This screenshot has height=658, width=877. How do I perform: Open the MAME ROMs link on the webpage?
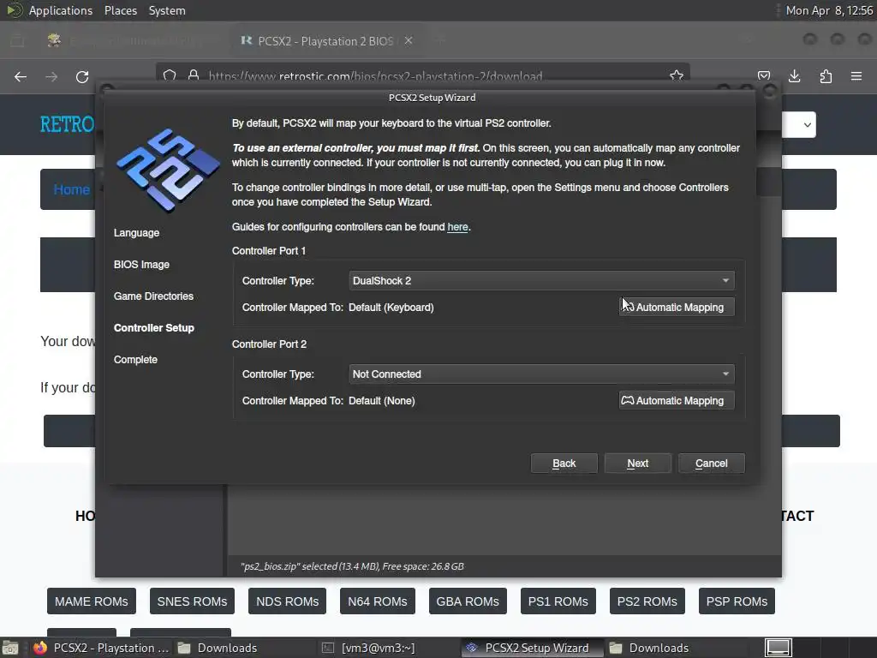pos(91,601)
